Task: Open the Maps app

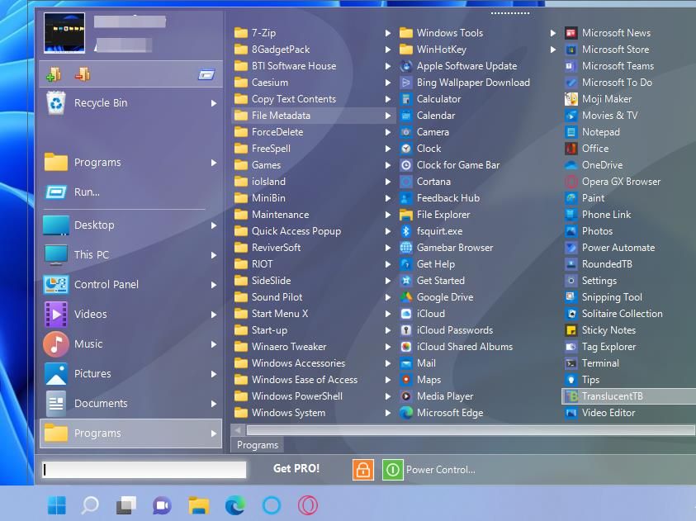Action: [420, 380]
